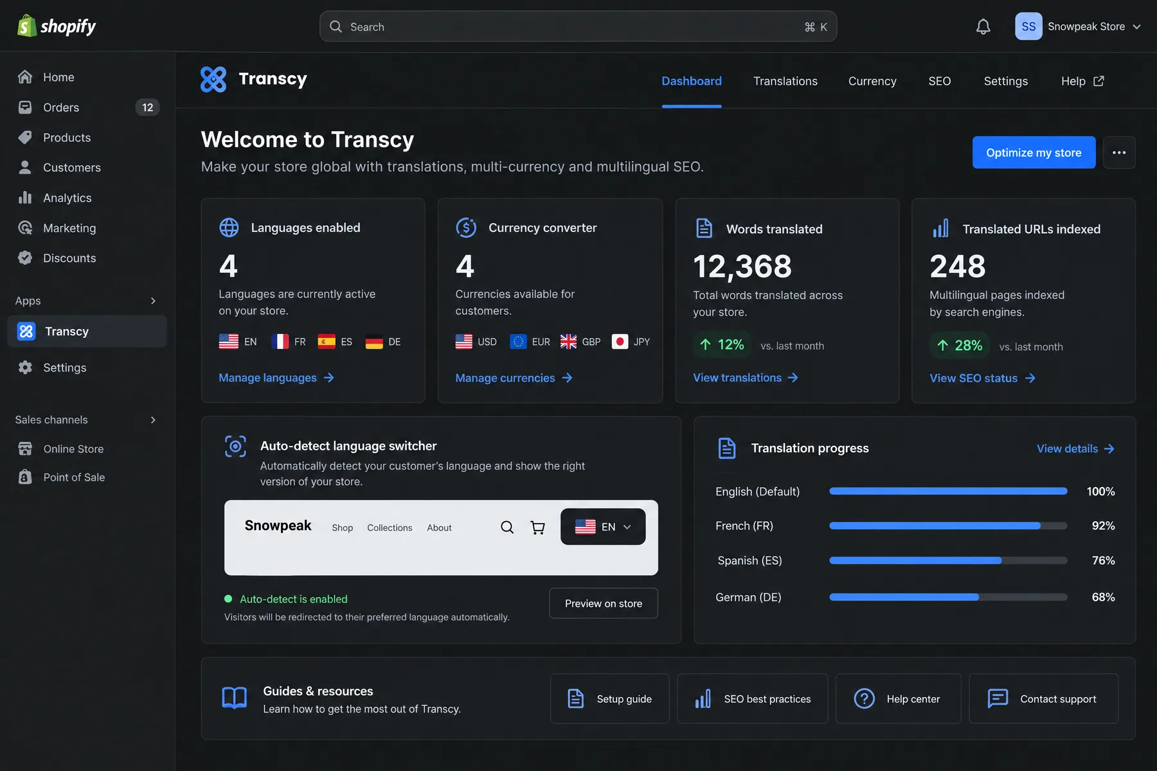Image resolution: width=1157 pixels, height=771 pixels.
Task: Open the Transcy Settings tab
Action: (x=1006, y=81)
